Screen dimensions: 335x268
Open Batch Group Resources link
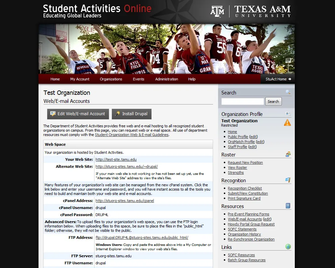247,260
